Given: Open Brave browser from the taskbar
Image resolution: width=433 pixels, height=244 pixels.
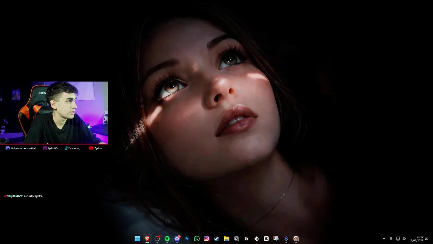Looking at the screenshot, I should (147, 239).
